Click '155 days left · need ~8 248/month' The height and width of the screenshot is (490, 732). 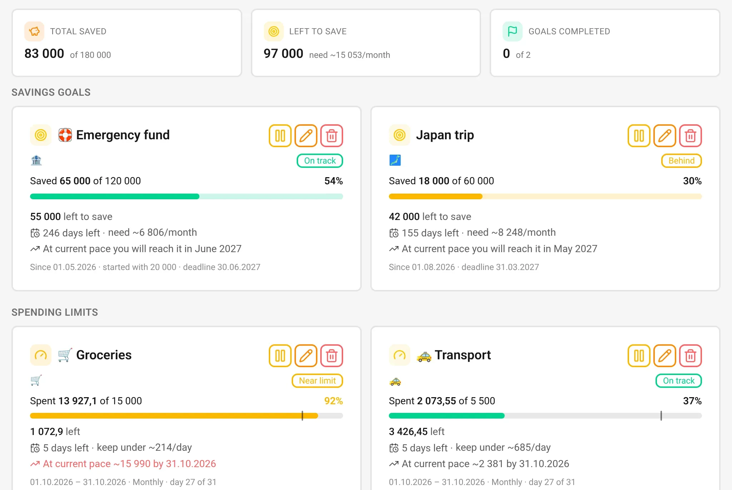473,233
